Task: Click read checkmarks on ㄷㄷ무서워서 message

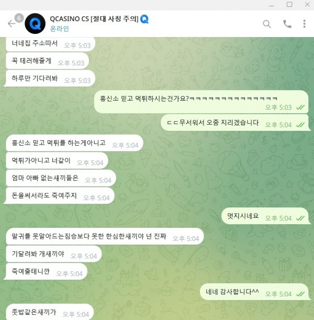Action: tap(300, 125)
